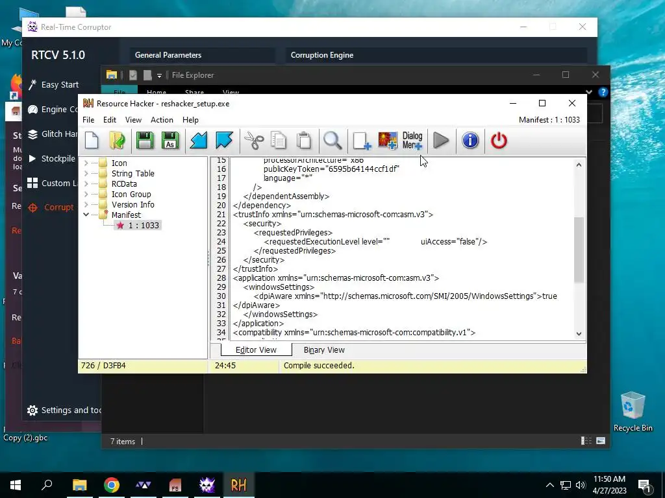Click the Add new resource icon
This screenshot has width=665, height=498.
tap(362, 141)
